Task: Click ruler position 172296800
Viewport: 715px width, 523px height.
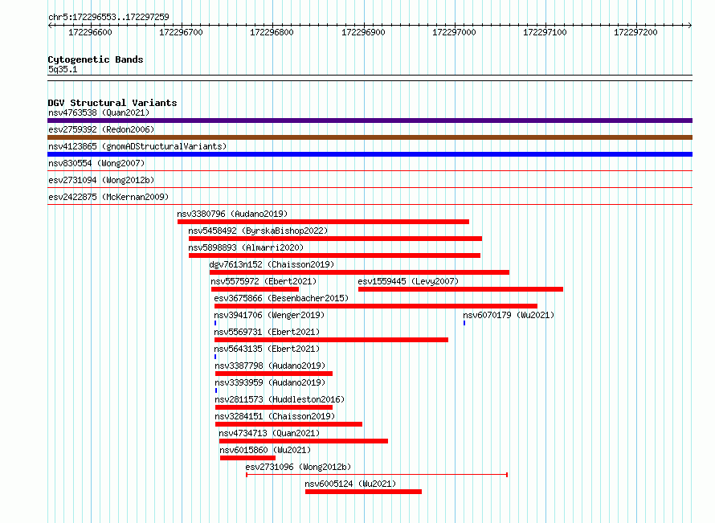Action: [x=272, y=32]
